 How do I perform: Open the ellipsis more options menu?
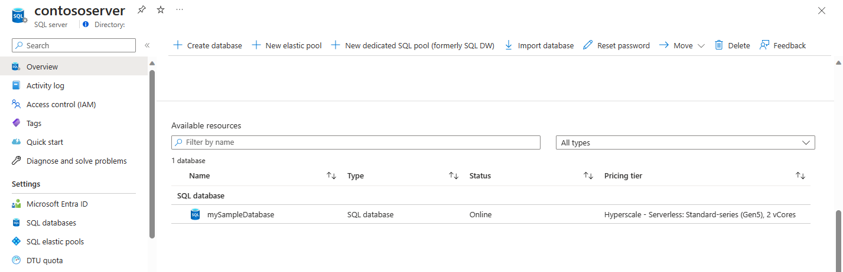pyautogui.click(x=180, y=10)
